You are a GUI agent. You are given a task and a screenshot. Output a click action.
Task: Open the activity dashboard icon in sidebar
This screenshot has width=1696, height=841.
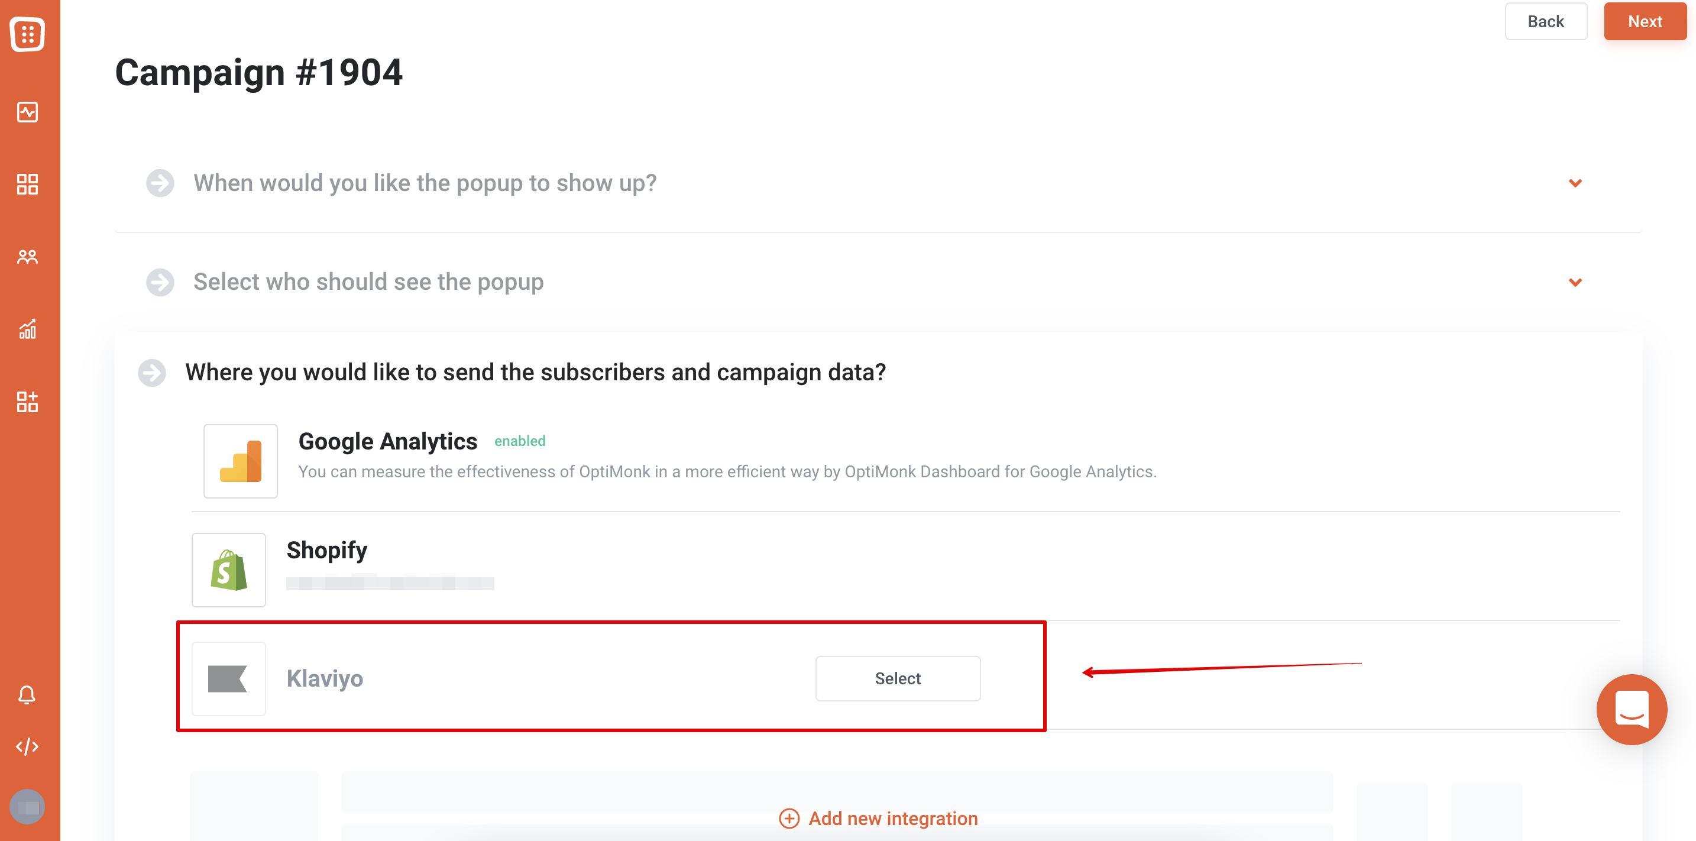pos(27,112)
